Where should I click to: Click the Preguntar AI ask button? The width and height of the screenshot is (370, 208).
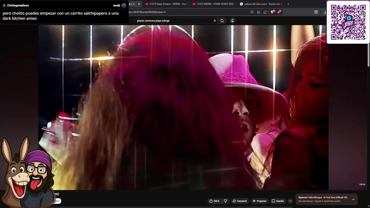[259, 201]
